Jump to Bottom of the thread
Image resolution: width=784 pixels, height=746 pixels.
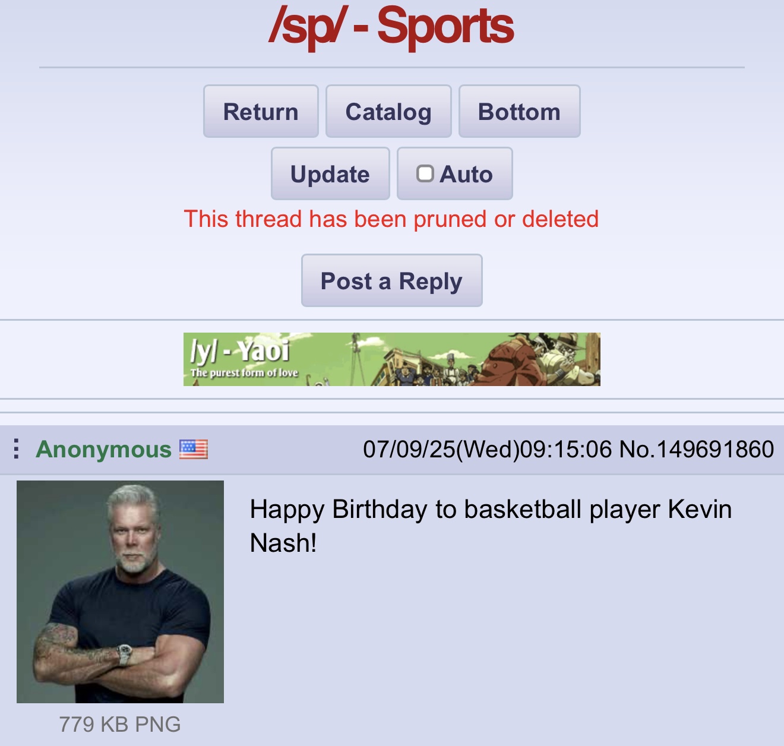tap(520, 111)
